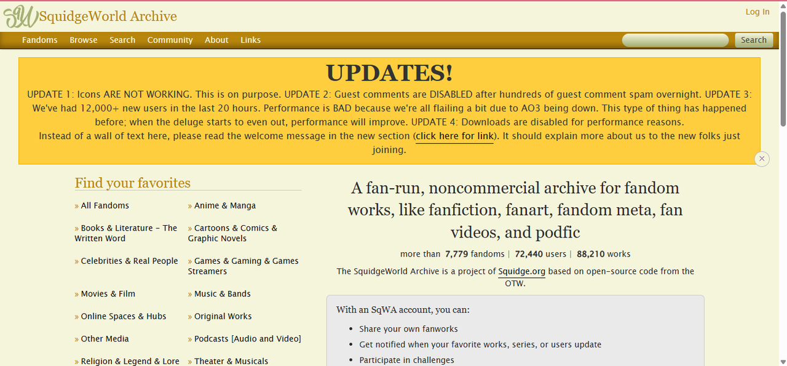Browse Celebrities & Real People fandoms
The image size is (787, 366).
[130, 261]
